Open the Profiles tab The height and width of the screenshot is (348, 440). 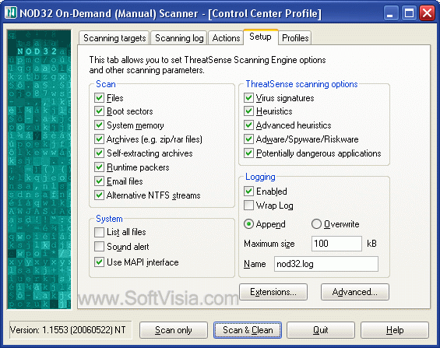[x=295, y=38]
